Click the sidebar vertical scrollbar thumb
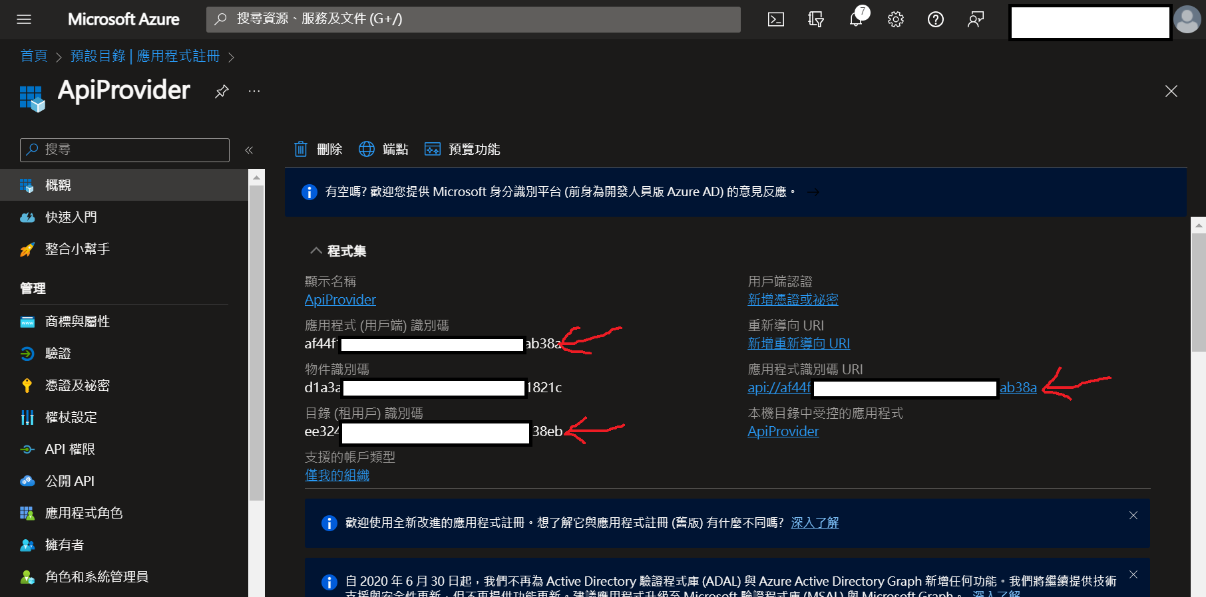The height and width of the screenshot is (597, 1206). click(256, 343)
